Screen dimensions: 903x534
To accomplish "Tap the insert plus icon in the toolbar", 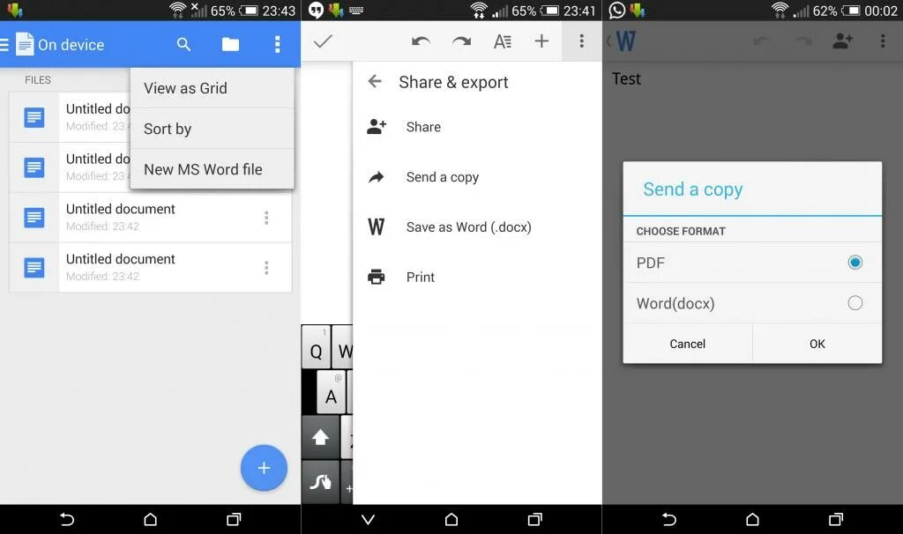I will point(541,41).
